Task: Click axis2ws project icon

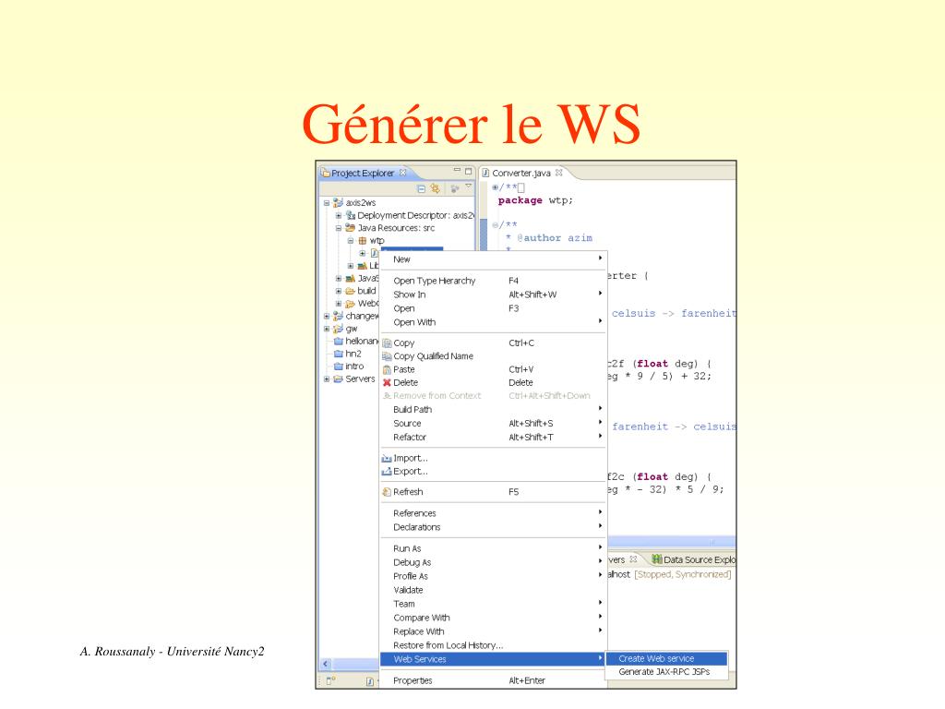Action: pyautogui.click(x=338, y=202)
